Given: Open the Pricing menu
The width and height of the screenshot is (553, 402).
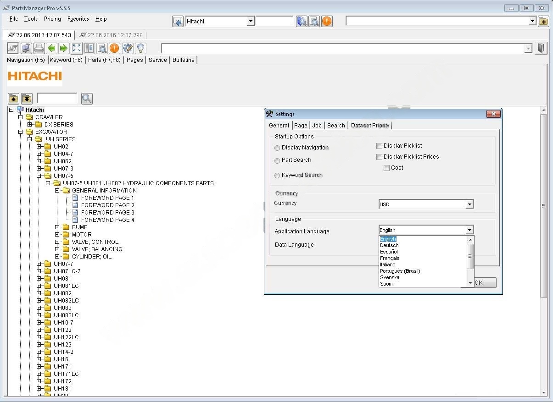Looking at the screenshot, I should pyautogui.click(x=52, y=19).
